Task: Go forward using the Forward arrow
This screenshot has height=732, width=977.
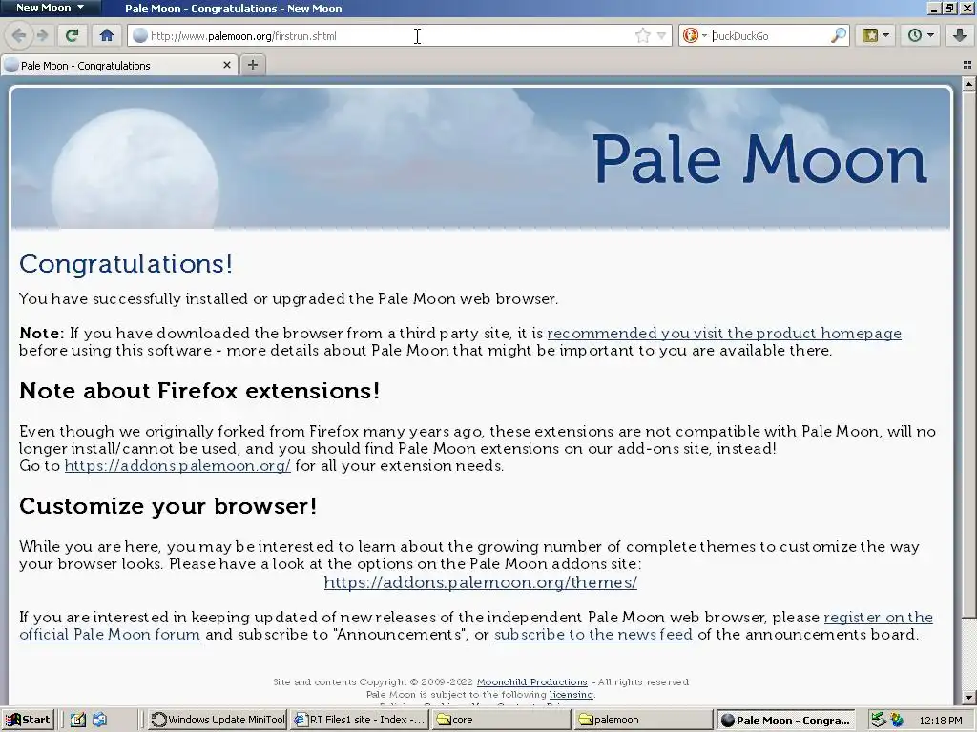Action: tap(42, 35)
